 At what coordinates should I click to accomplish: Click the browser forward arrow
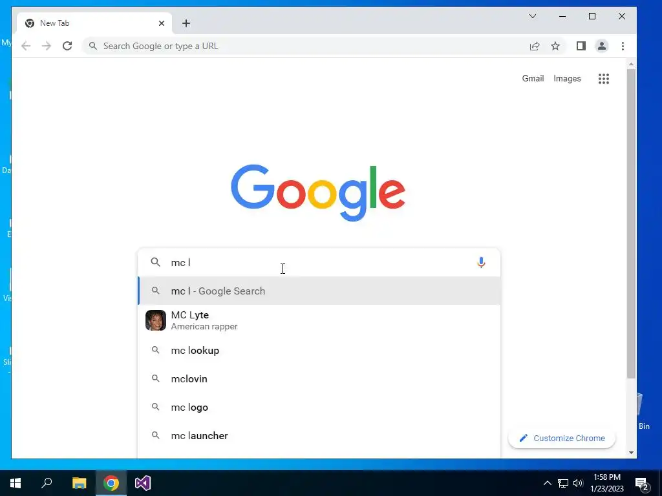(x=47, y=46)
